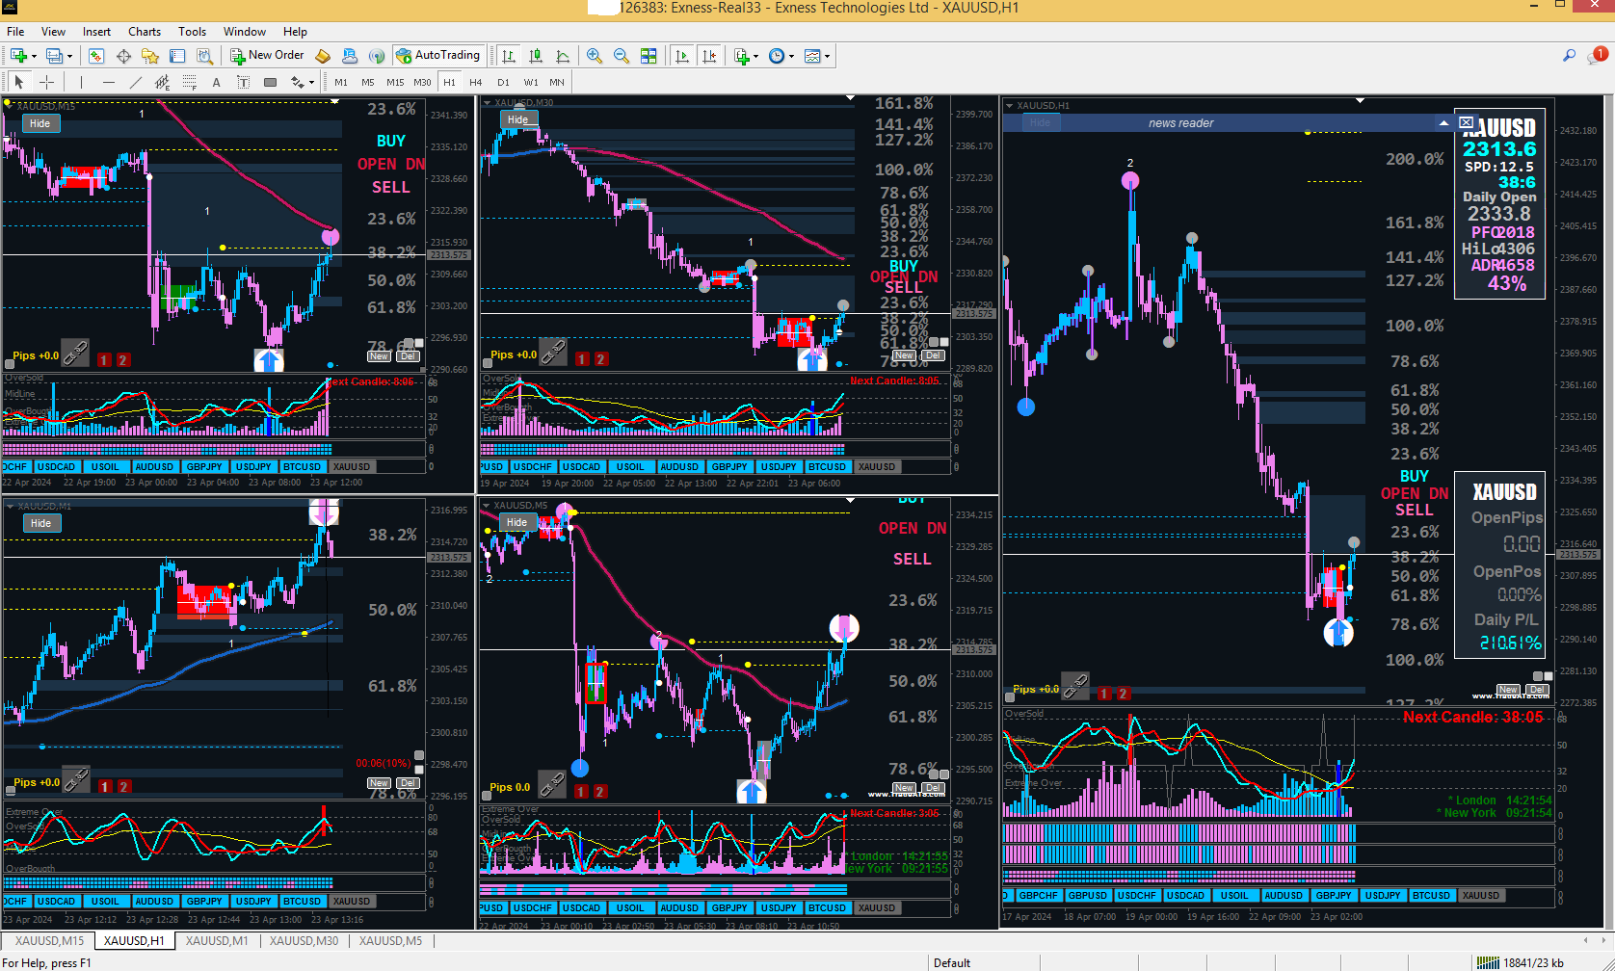
Task: Switch to the XAUUSD,M30 chart tab
Action: (x=304, y=940)
